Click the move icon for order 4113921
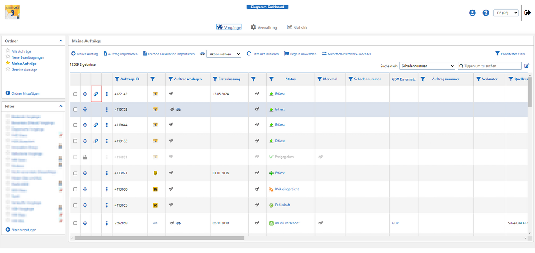This screenshot has height=253, width=535. pos(85,173)
